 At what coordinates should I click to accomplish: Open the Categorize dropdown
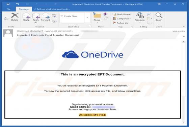[x=122, y=19]
